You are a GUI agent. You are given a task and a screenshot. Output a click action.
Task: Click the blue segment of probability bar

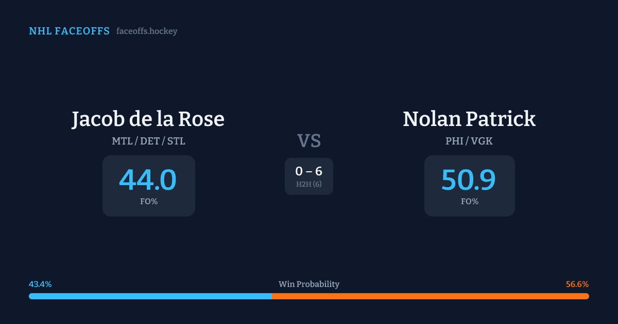[x=150, y=296]
